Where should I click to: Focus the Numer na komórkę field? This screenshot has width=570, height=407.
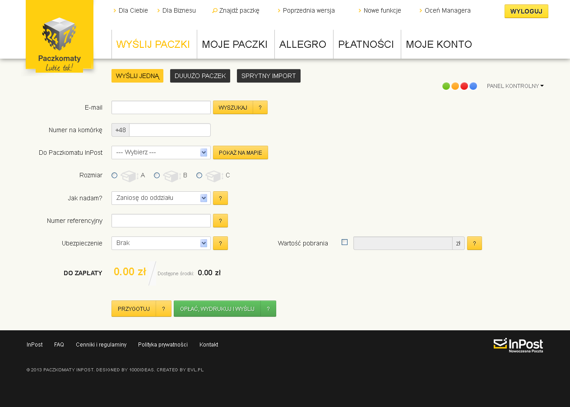(x=170, y=130)
